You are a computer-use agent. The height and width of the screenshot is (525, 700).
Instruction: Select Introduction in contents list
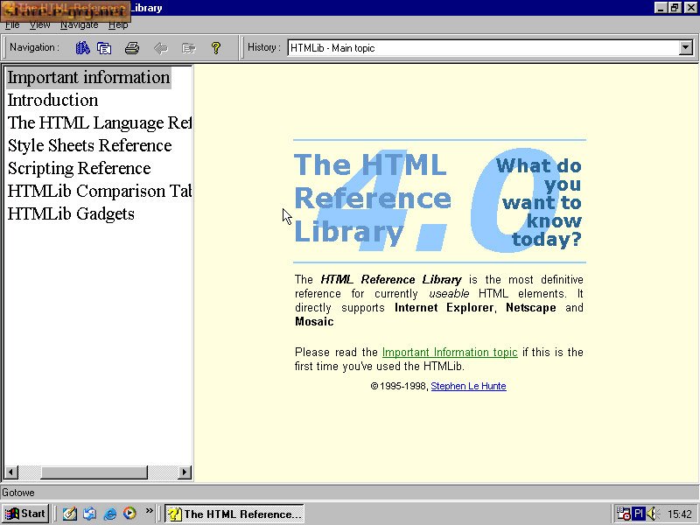[52, 100]
